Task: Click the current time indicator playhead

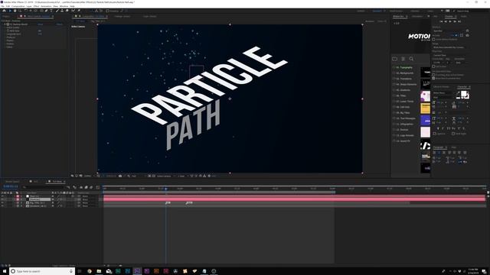Action: pyautogui.click(x=166, y=189)
